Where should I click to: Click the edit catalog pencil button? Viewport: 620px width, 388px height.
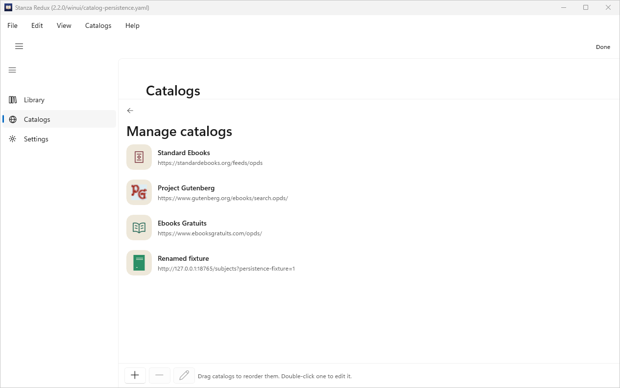click(184, 375)
